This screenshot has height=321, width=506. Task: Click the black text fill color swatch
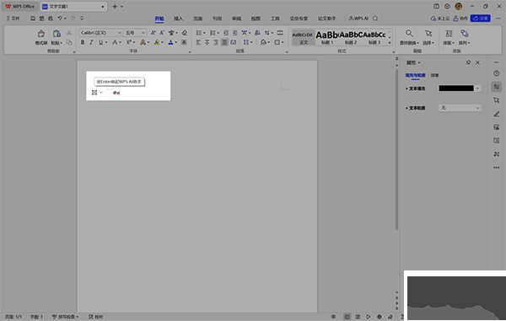point(456,88)
